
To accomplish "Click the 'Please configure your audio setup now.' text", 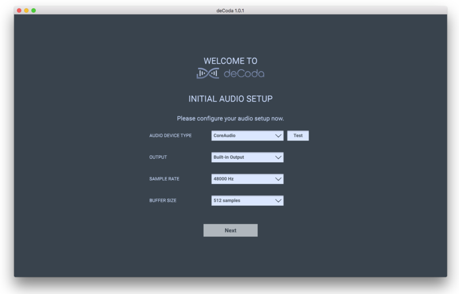I will 231,119.
